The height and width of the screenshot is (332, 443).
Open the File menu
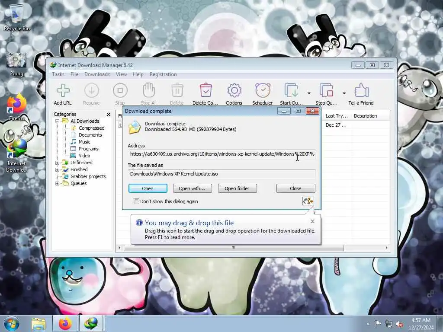point(74,74)
